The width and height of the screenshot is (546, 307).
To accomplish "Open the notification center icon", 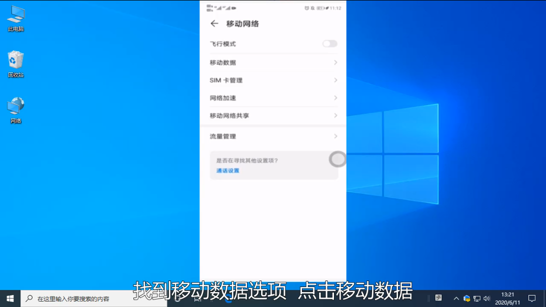I will pyautogui.click(x=532, y=299).
